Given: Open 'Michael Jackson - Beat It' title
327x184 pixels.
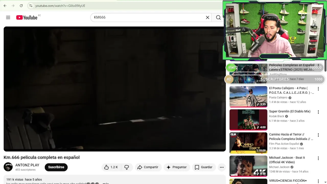Looking at the screenshot, I should (x=287, y=160).
